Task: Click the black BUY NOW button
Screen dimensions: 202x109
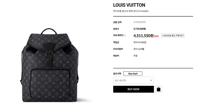Action: tap(134, 89)
